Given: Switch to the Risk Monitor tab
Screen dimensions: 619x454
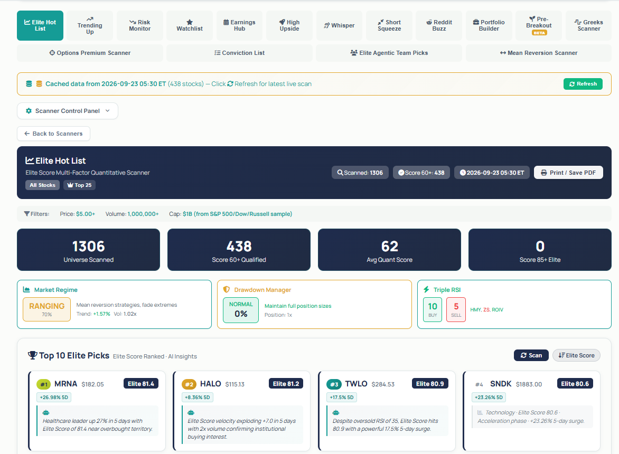Looking at the screenshot, I should click(140, 26).
